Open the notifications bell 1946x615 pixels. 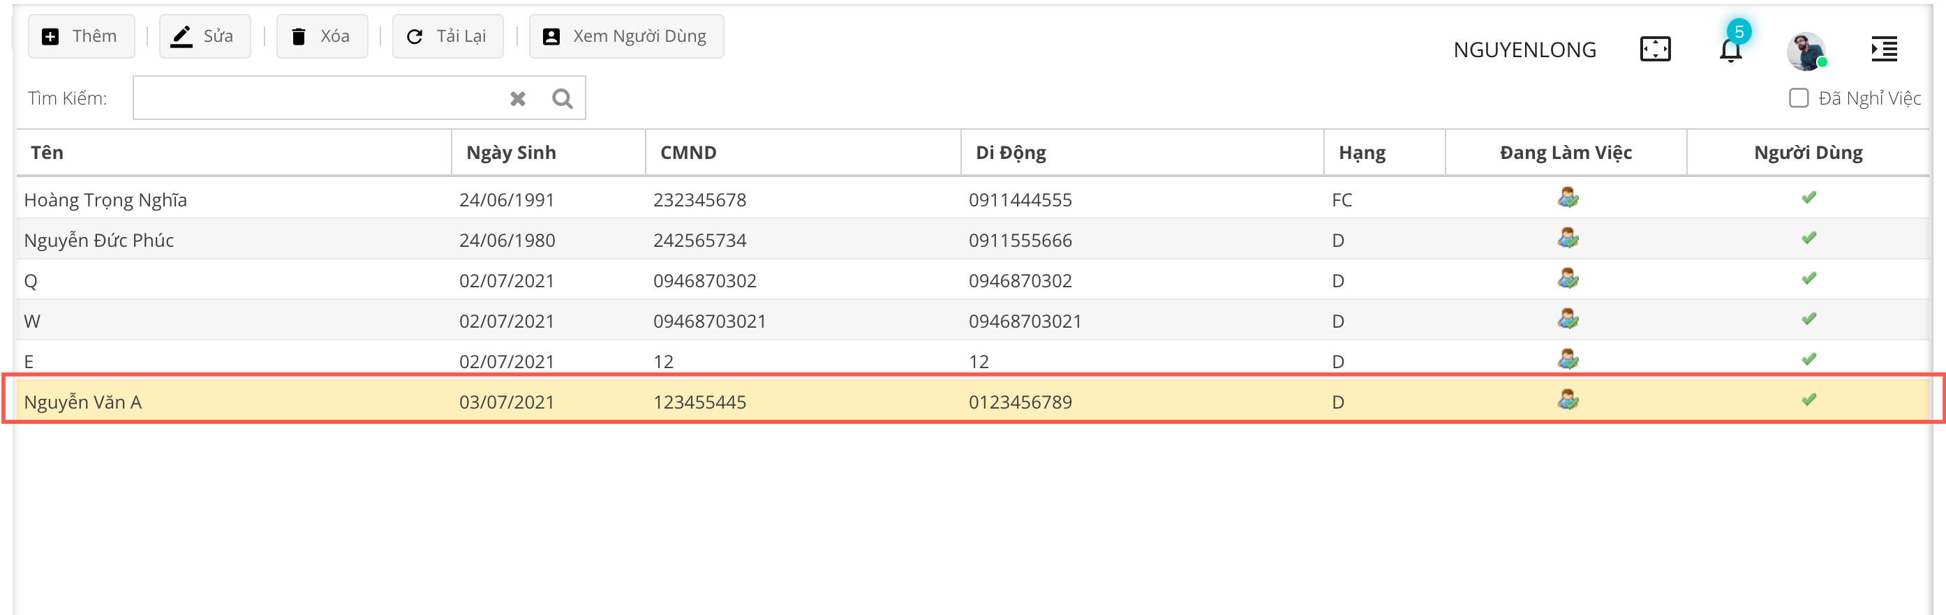tap(1730, 51)
